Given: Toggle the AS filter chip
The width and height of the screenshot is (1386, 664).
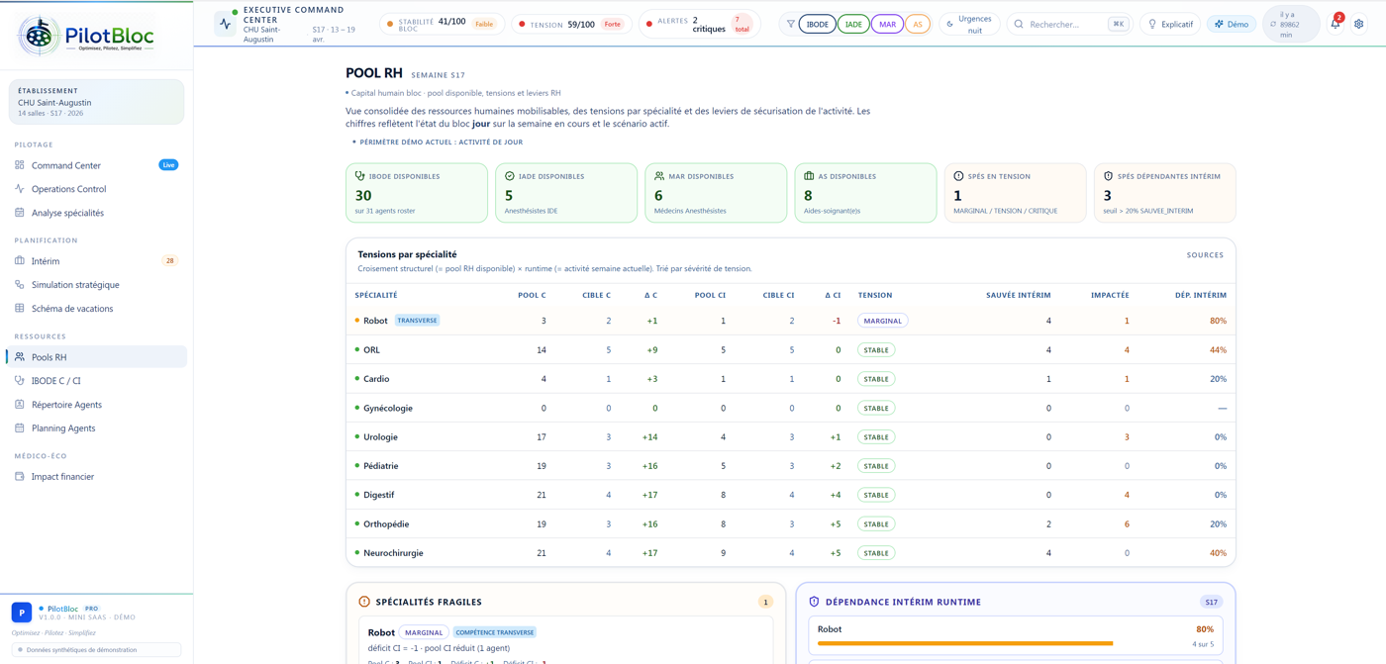Looking at the screenshot, I should pyautogui.click(x=918, y=24).
